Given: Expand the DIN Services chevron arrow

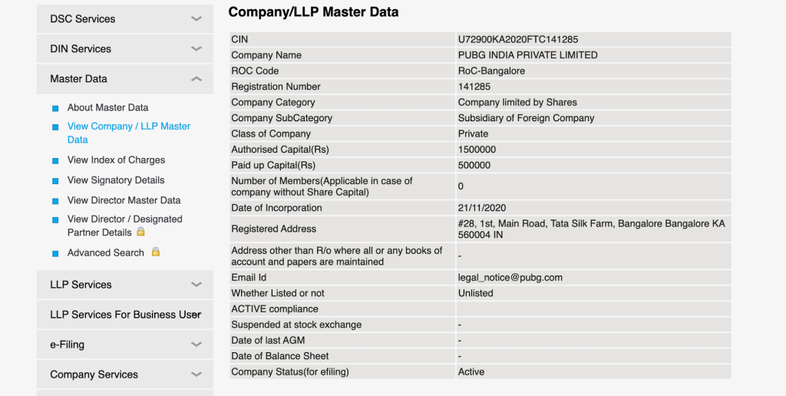Looking at the screenshot, I should pyautogui.click(x=196, y=49).
